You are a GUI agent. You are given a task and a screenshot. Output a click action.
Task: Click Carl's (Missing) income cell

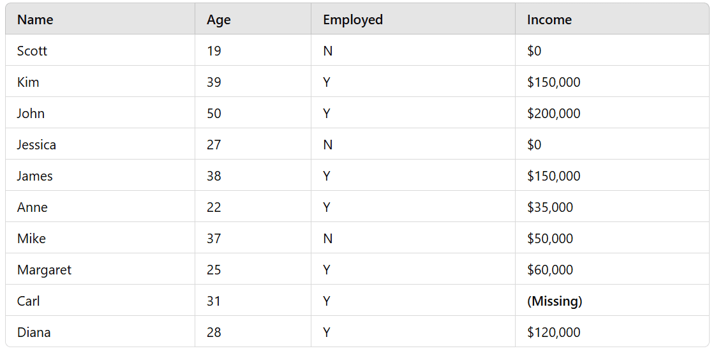point(613,301)
